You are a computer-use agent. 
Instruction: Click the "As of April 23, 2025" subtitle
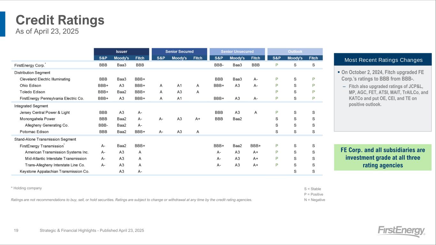pos(47,31)
